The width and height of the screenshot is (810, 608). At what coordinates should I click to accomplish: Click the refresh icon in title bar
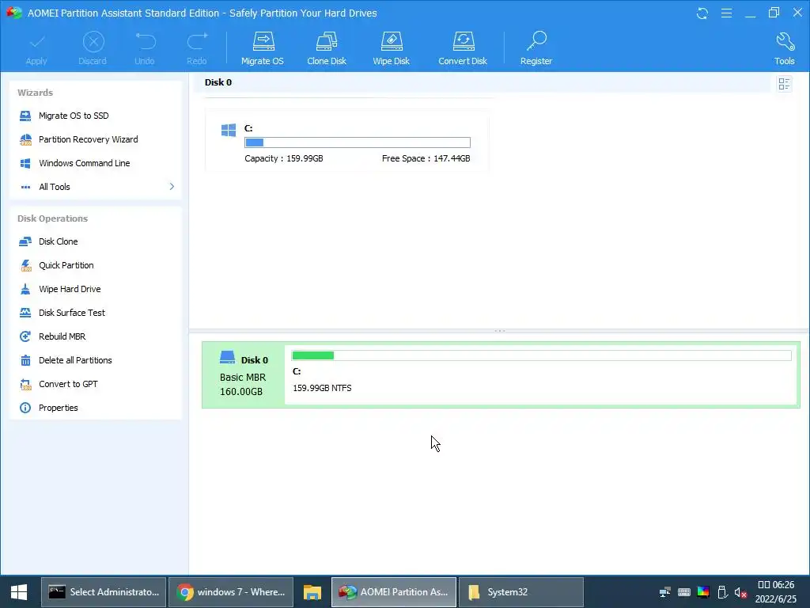[702, 13]
